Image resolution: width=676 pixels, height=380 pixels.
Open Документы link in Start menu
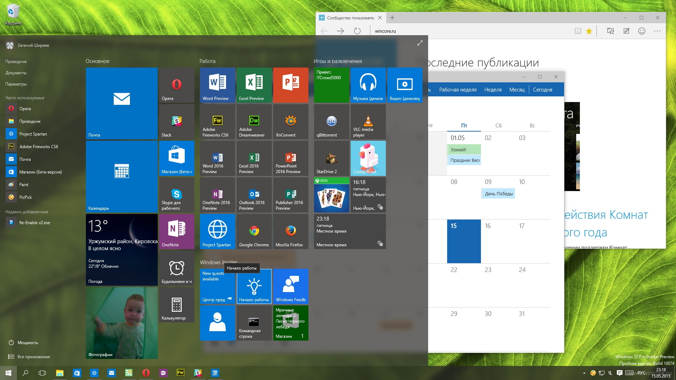tap(16, 73)
